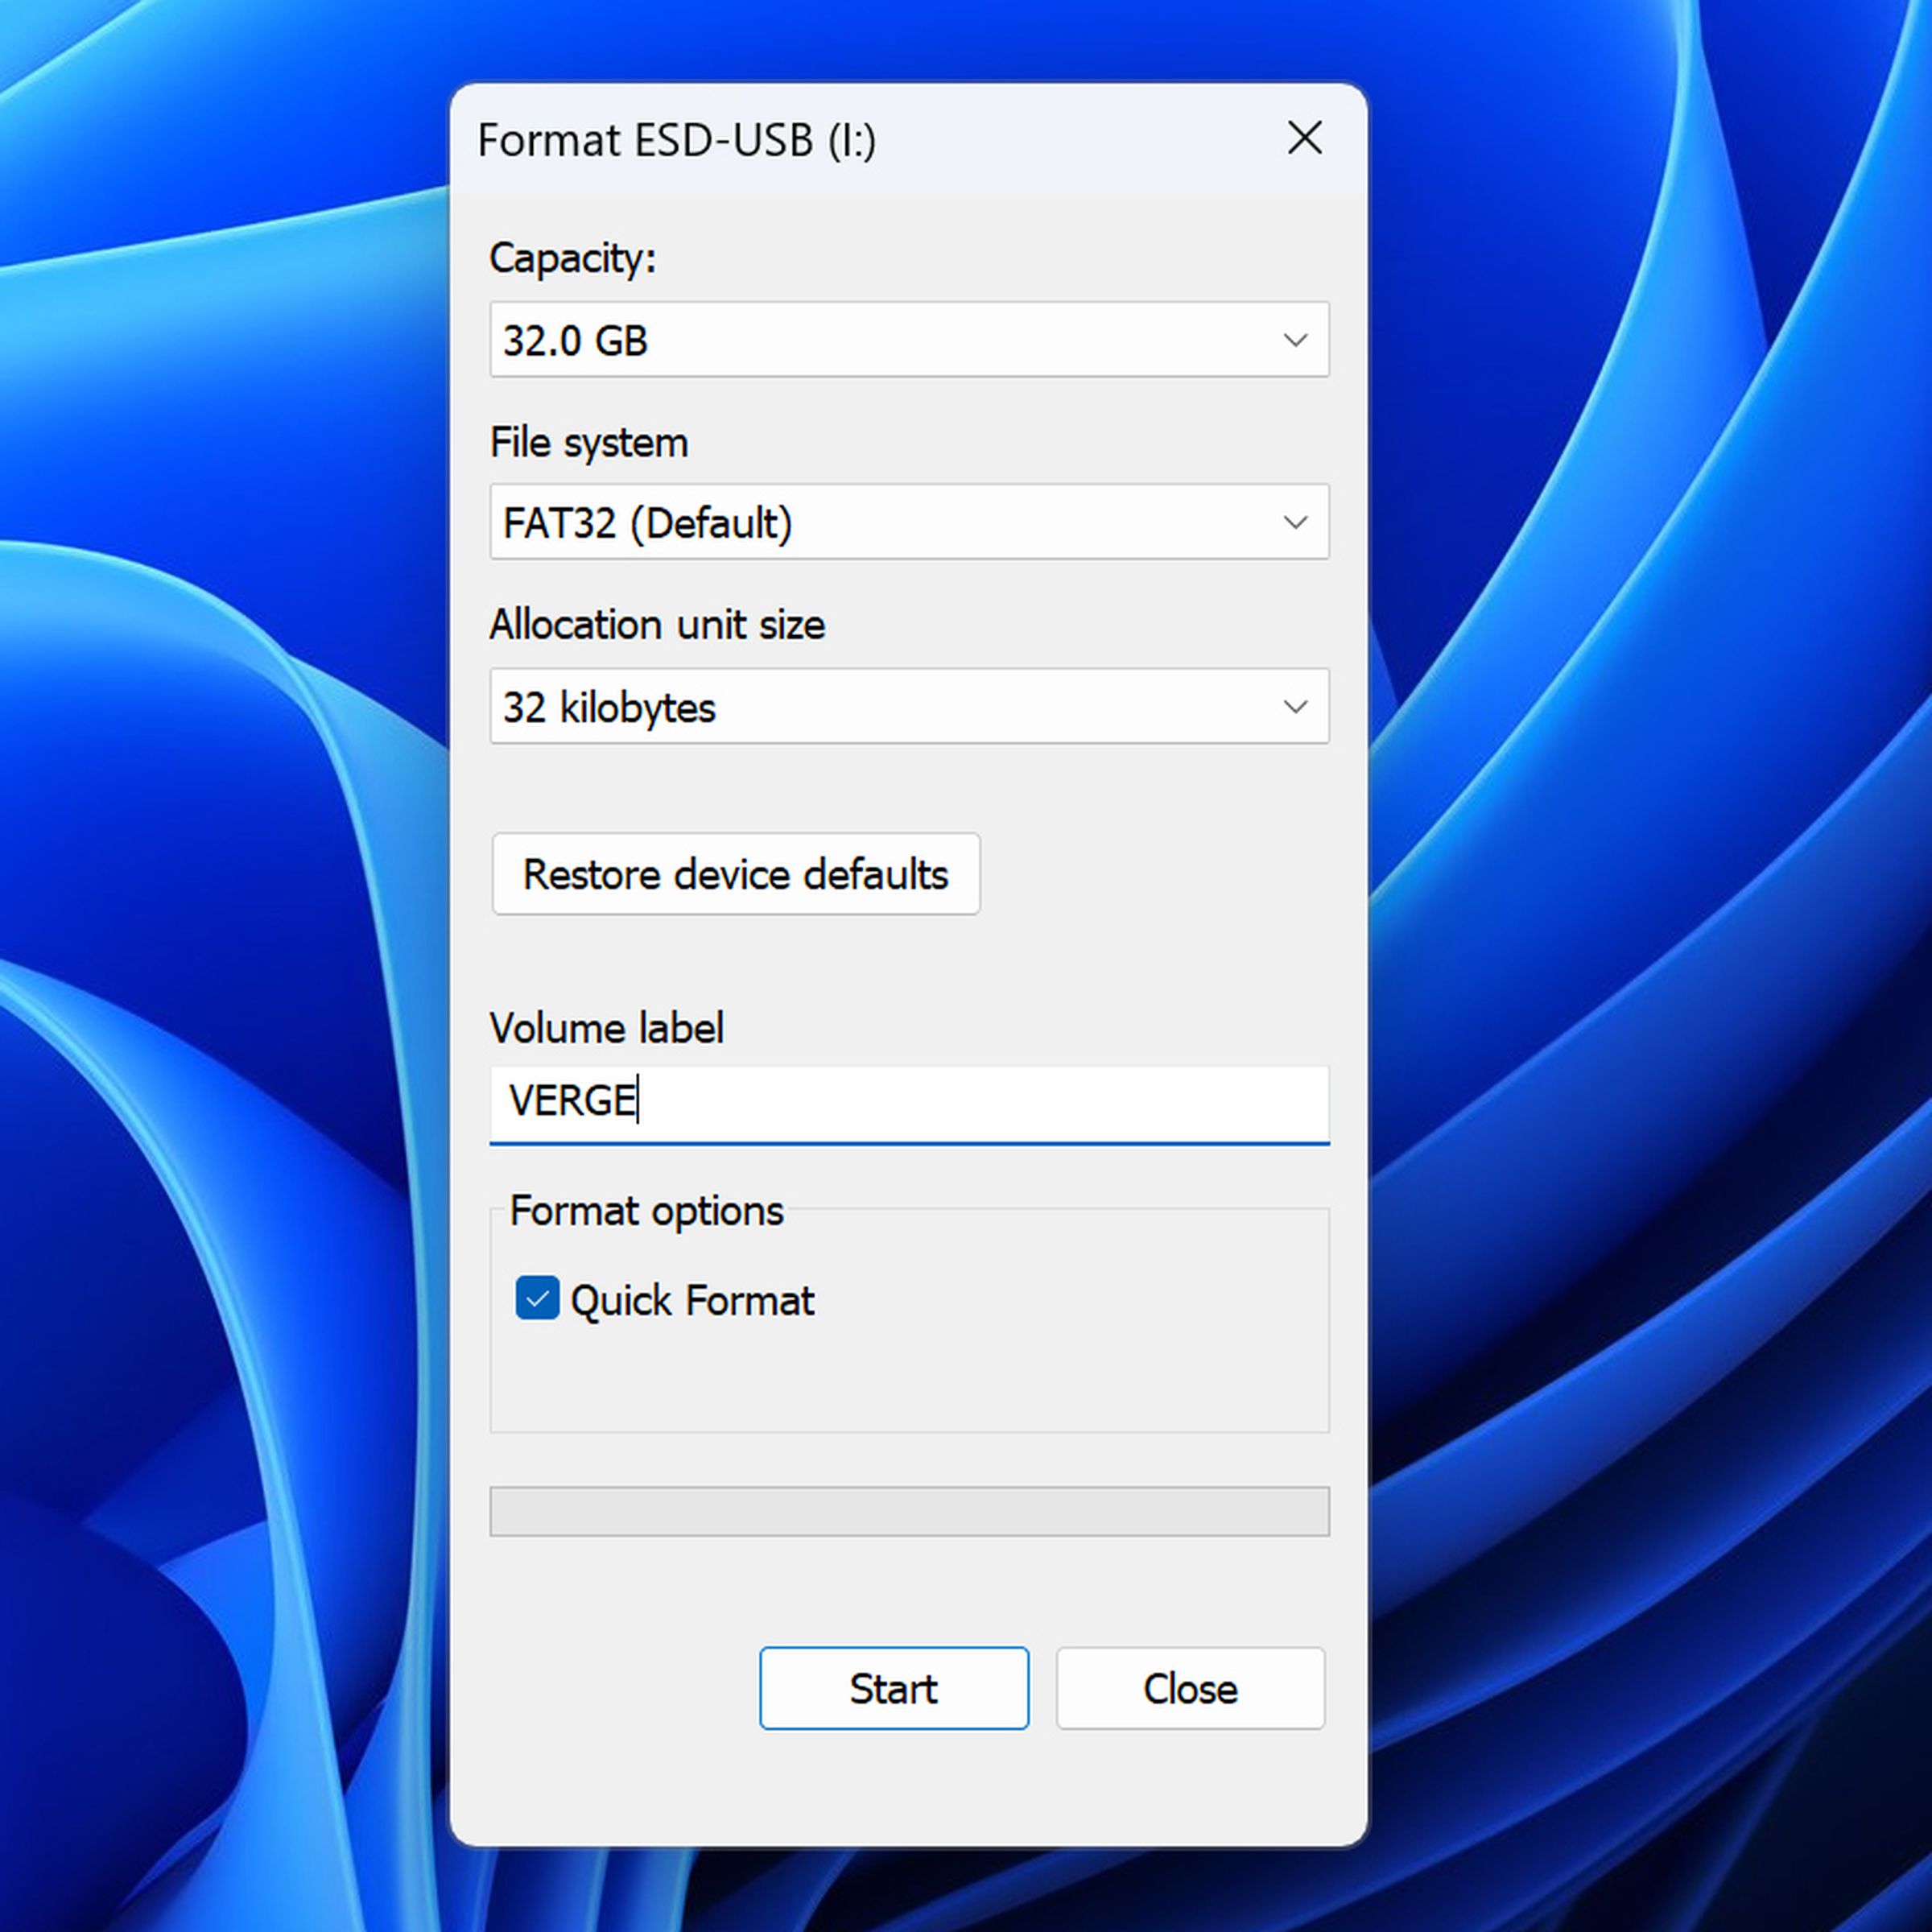The image size is (1932, 1932).
Task: Open the File system dropdown showing FAT32
Action: (x=909, y=522)
